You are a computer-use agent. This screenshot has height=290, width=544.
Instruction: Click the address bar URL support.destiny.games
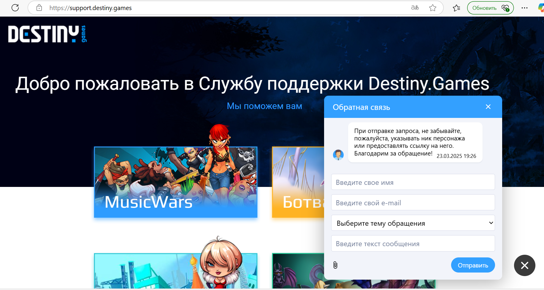coord(91,8)
